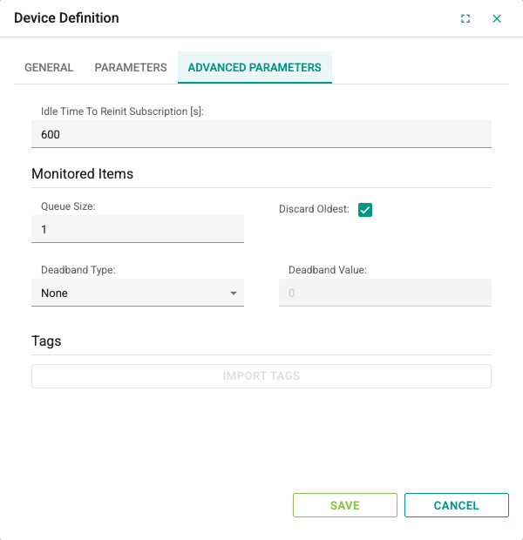The width and height of the screenshot is (523, 540).
Task: Click the Tags section heading
Action: point(46,341)
